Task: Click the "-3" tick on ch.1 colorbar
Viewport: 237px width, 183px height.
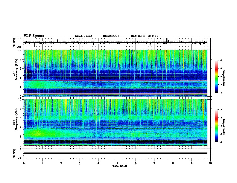Action: [x=221, y=60]
